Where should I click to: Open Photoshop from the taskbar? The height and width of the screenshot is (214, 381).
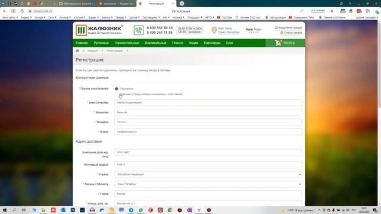pos(73,210)
